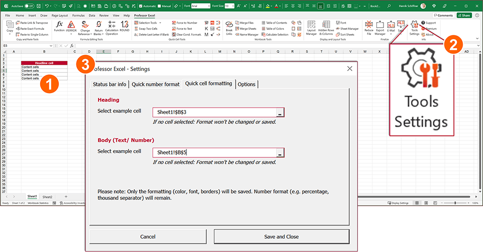Open font color dropdown arrow in title bar
The image size is (483, 252).
tap(280, 6)
